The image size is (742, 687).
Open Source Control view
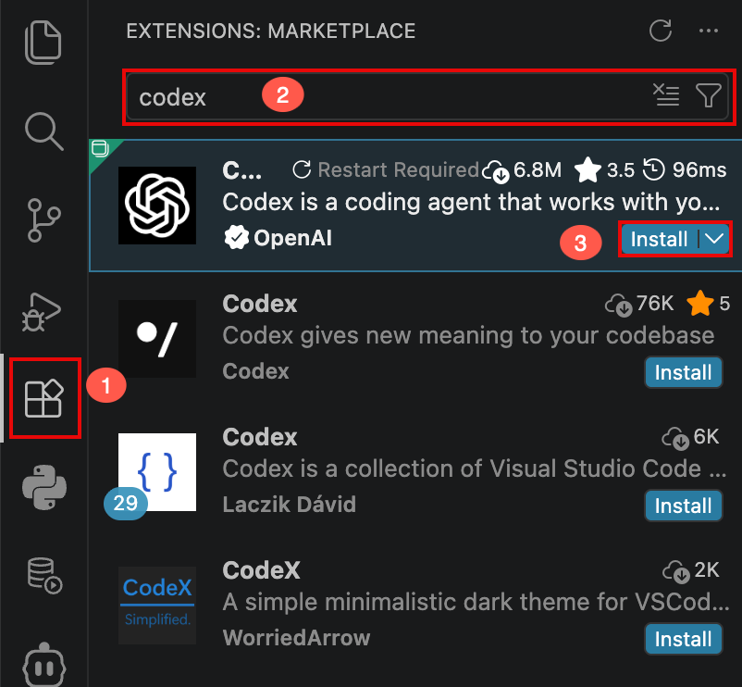(x=44, y=220)
